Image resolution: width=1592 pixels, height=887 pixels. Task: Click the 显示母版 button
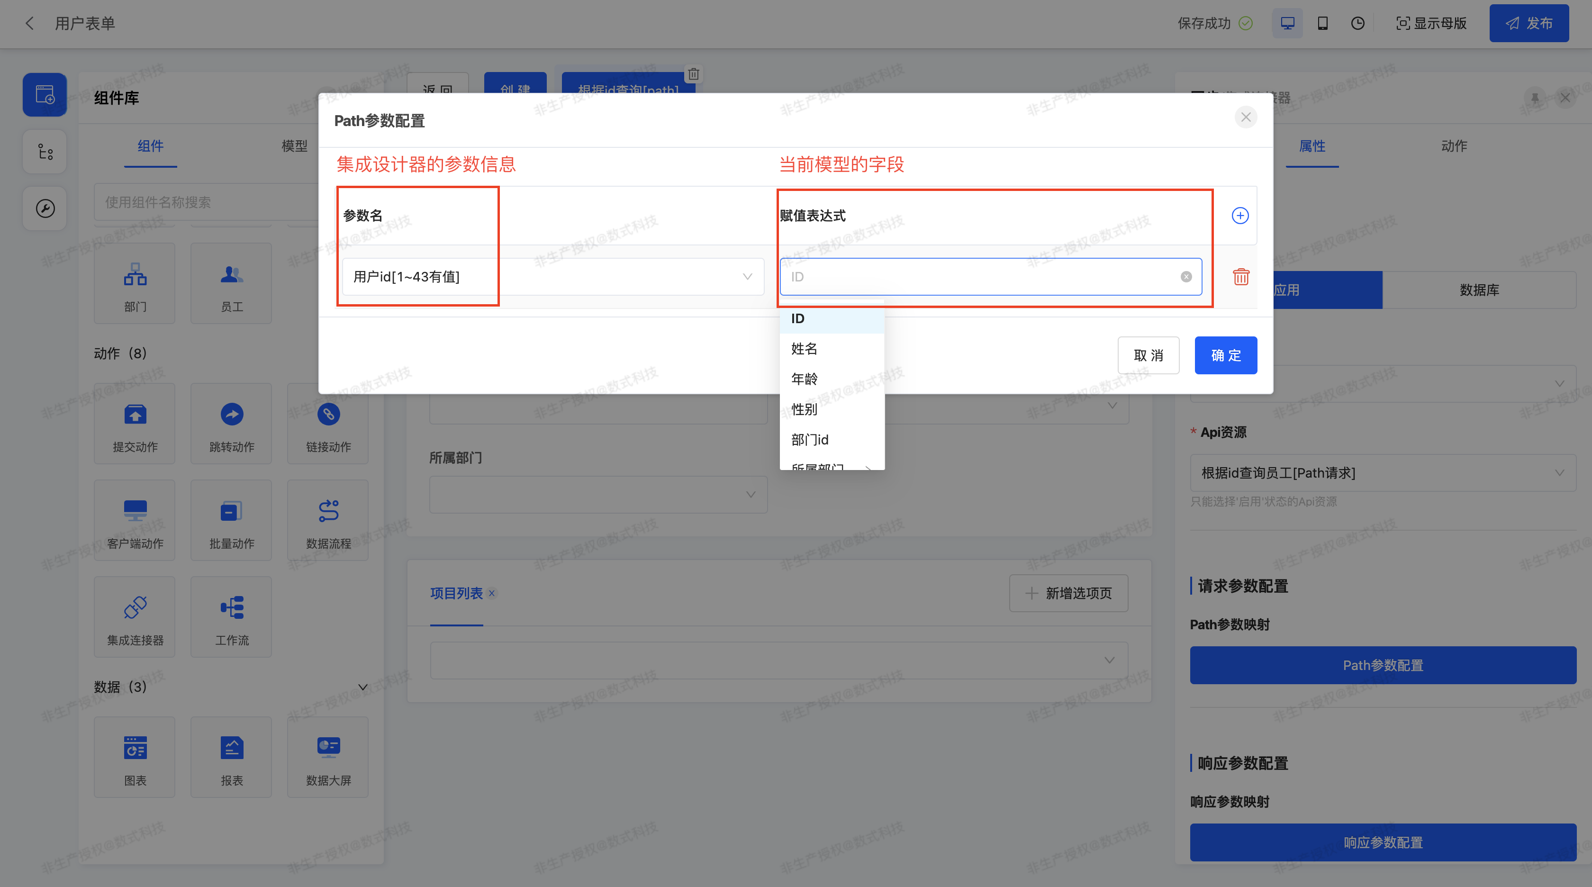(1431, 24)
